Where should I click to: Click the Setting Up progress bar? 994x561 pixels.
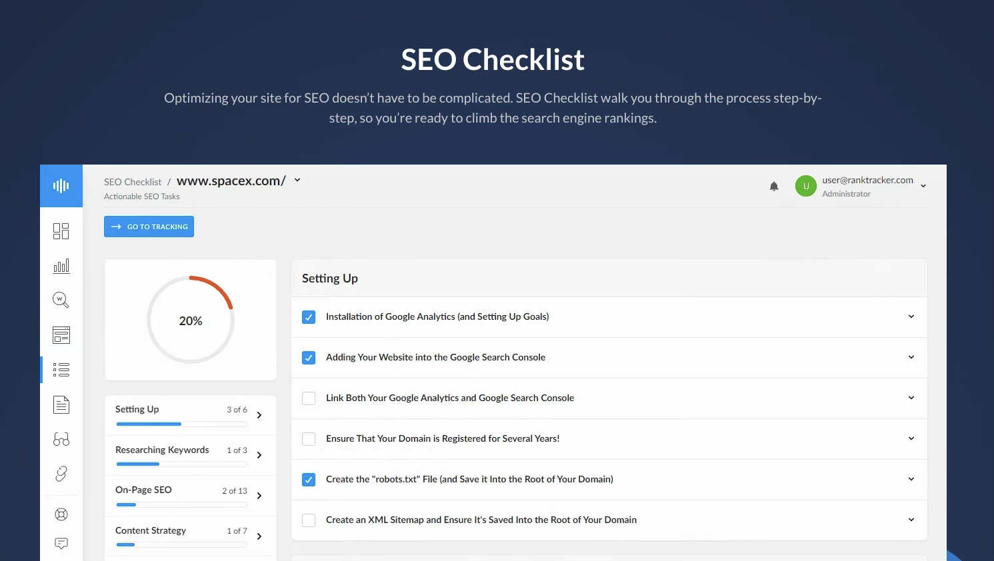coord(181,424)
